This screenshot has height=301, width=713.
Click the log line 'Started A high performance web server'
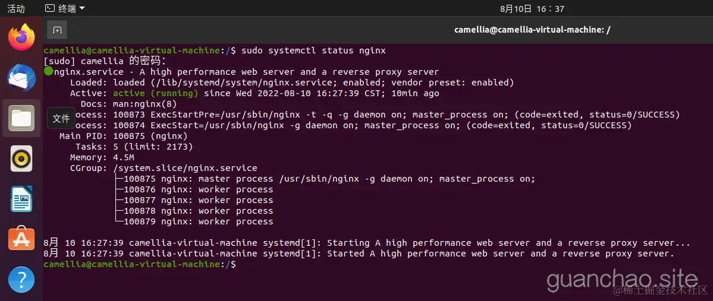[x=359, y=254]
